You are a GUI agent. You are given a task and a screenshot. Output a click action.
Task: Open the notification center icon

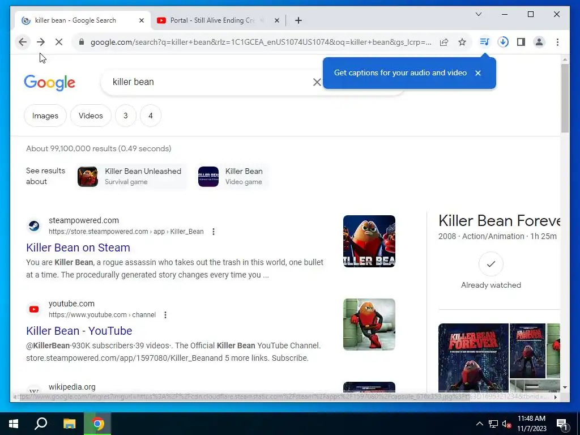(x=562, y=424)
